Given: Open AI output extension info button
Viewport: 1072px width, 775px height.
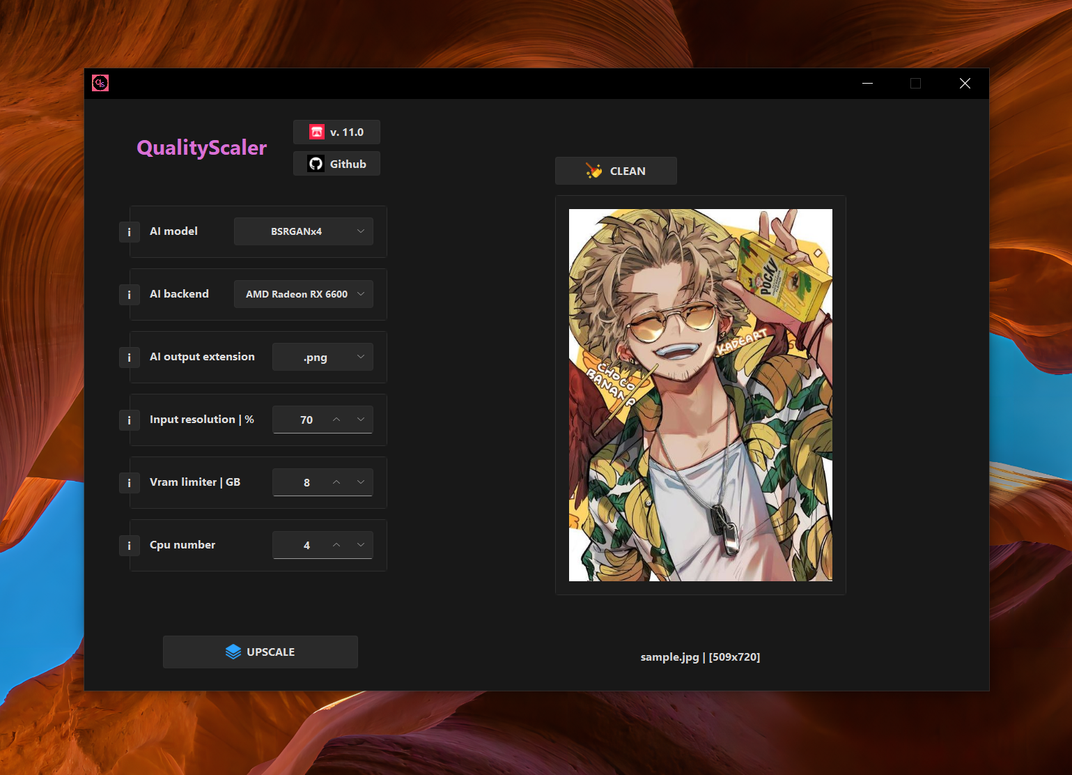Looking at the screenshot, I should tap(130, 358).
